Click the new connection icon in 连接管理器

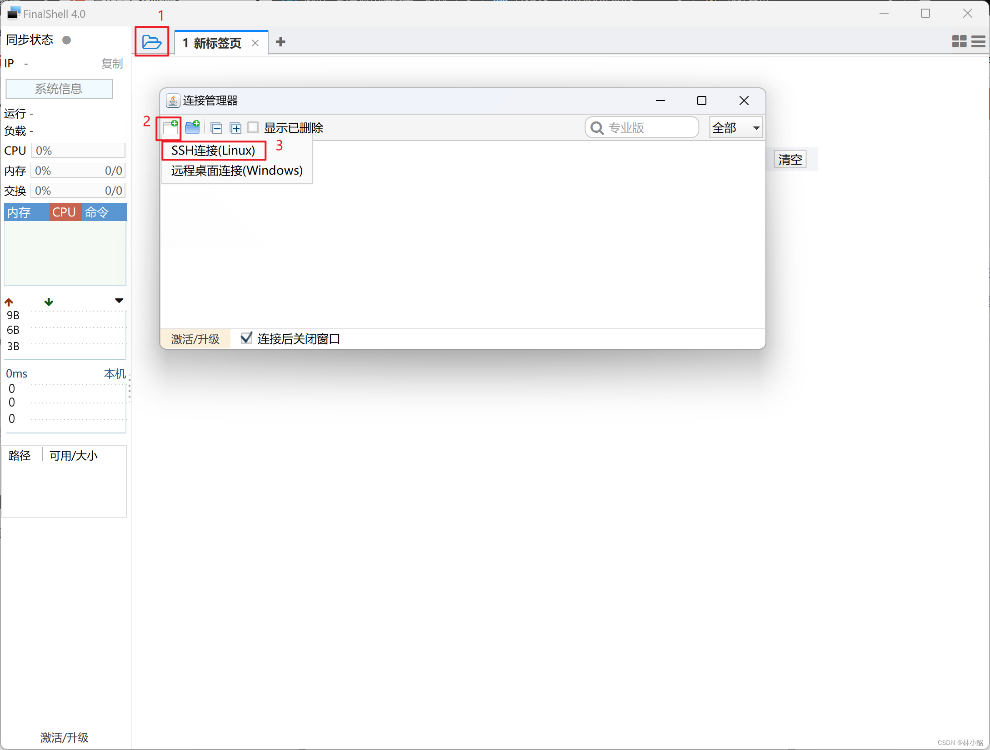[x=170, y=127]
